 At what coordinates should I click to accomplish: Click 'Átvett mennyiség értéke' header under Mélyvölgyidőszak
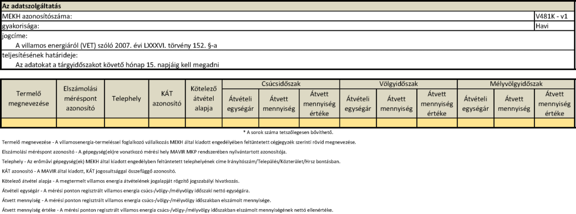pyautogui.click(x=555, y=103)
